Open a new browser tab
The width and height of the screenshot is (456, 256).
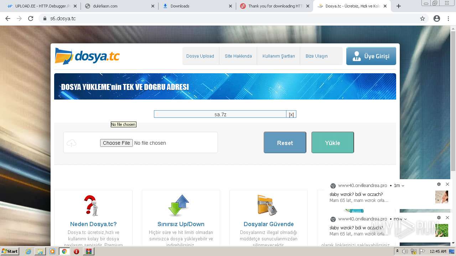[399, 6]
